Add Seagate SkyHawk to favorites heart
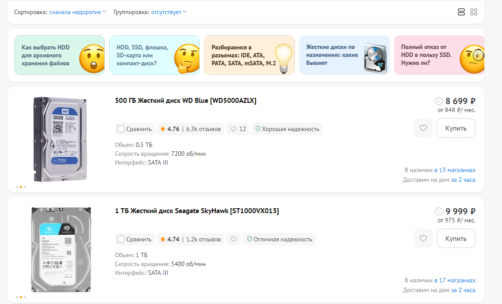The height and width of the screenshot is (304, 502). 423,238
